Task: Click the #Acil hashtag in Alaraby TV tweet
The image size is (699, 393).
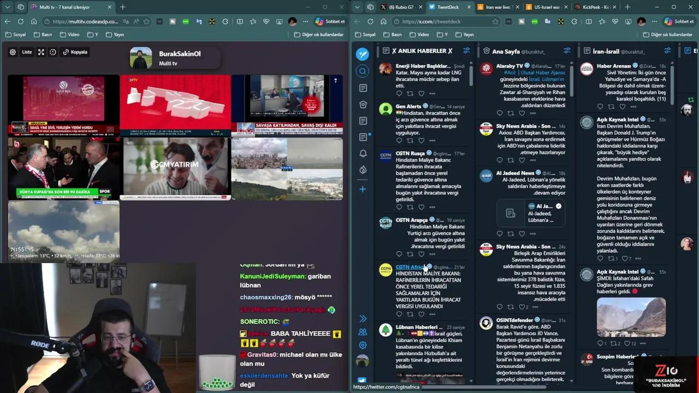Action: point(510,73)
